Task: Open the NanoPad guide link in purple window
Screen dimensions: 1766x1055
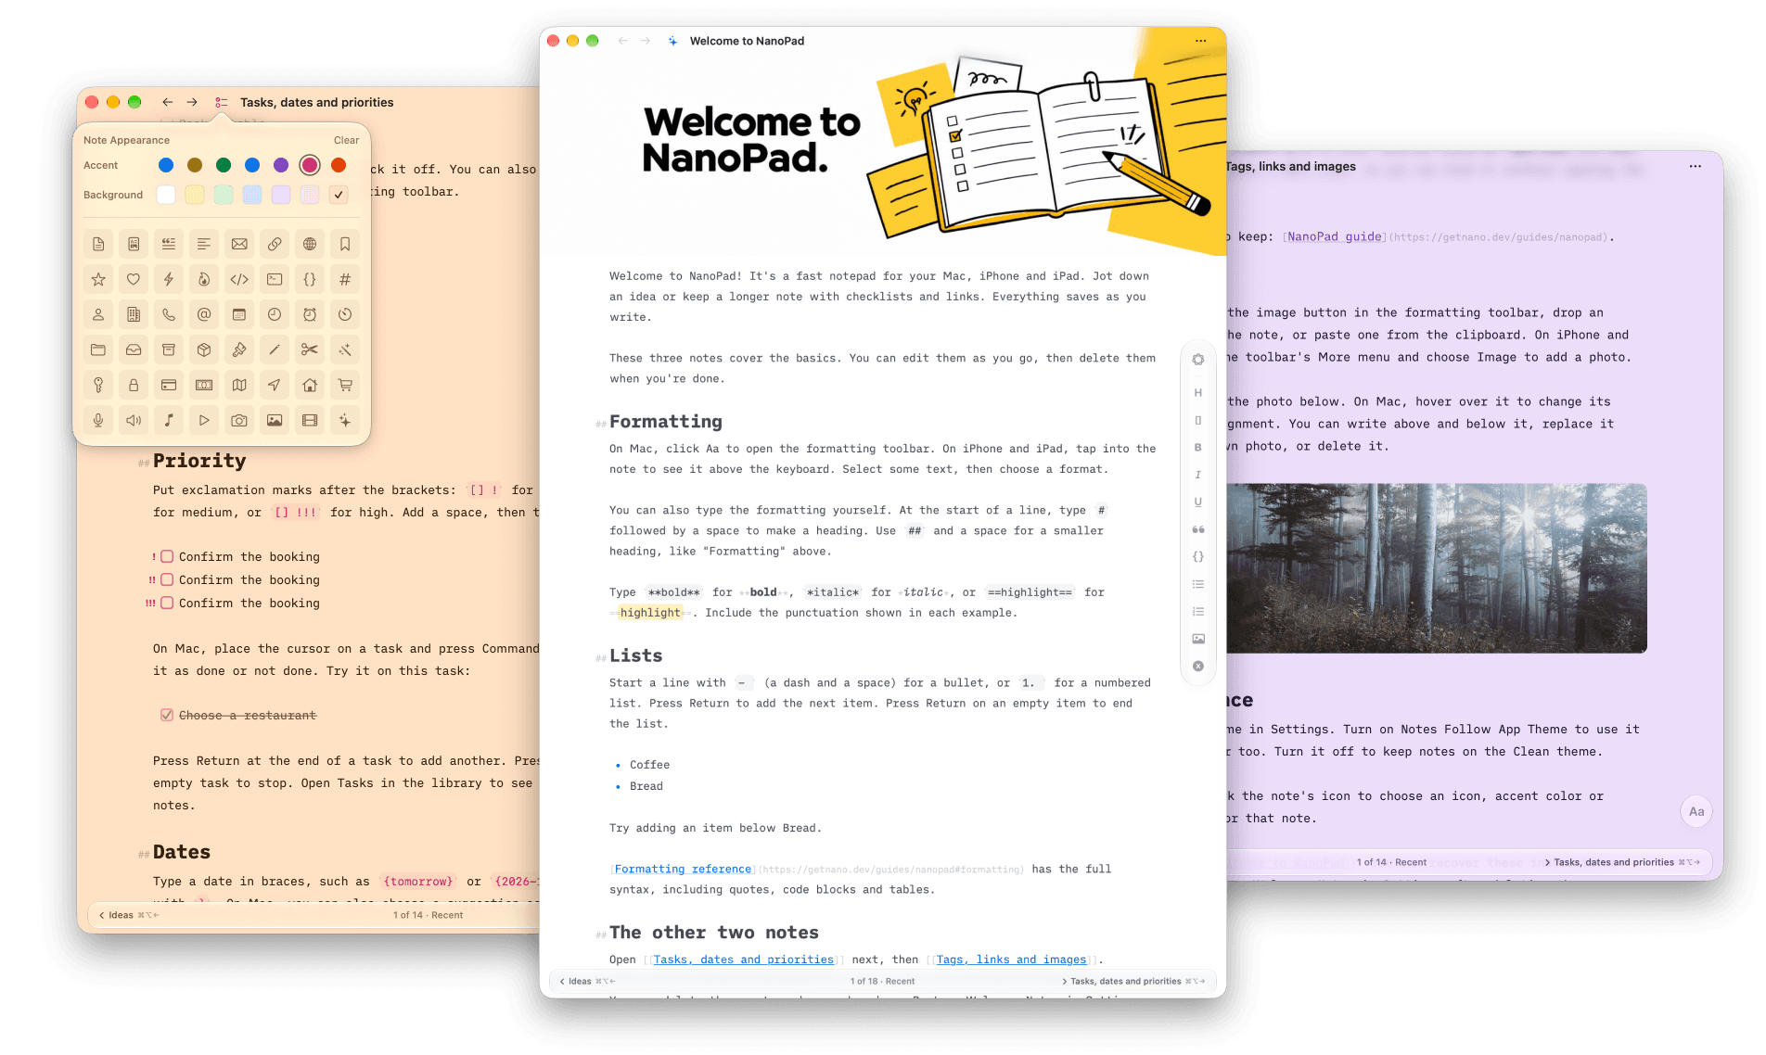Action: coord(1335,236)
